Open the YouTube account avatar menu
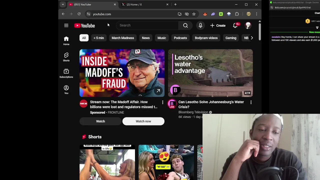 point(248,25)
